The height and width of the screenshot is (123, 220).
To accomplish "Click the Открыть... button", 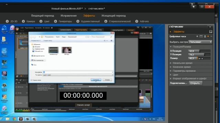I will 196,83.
